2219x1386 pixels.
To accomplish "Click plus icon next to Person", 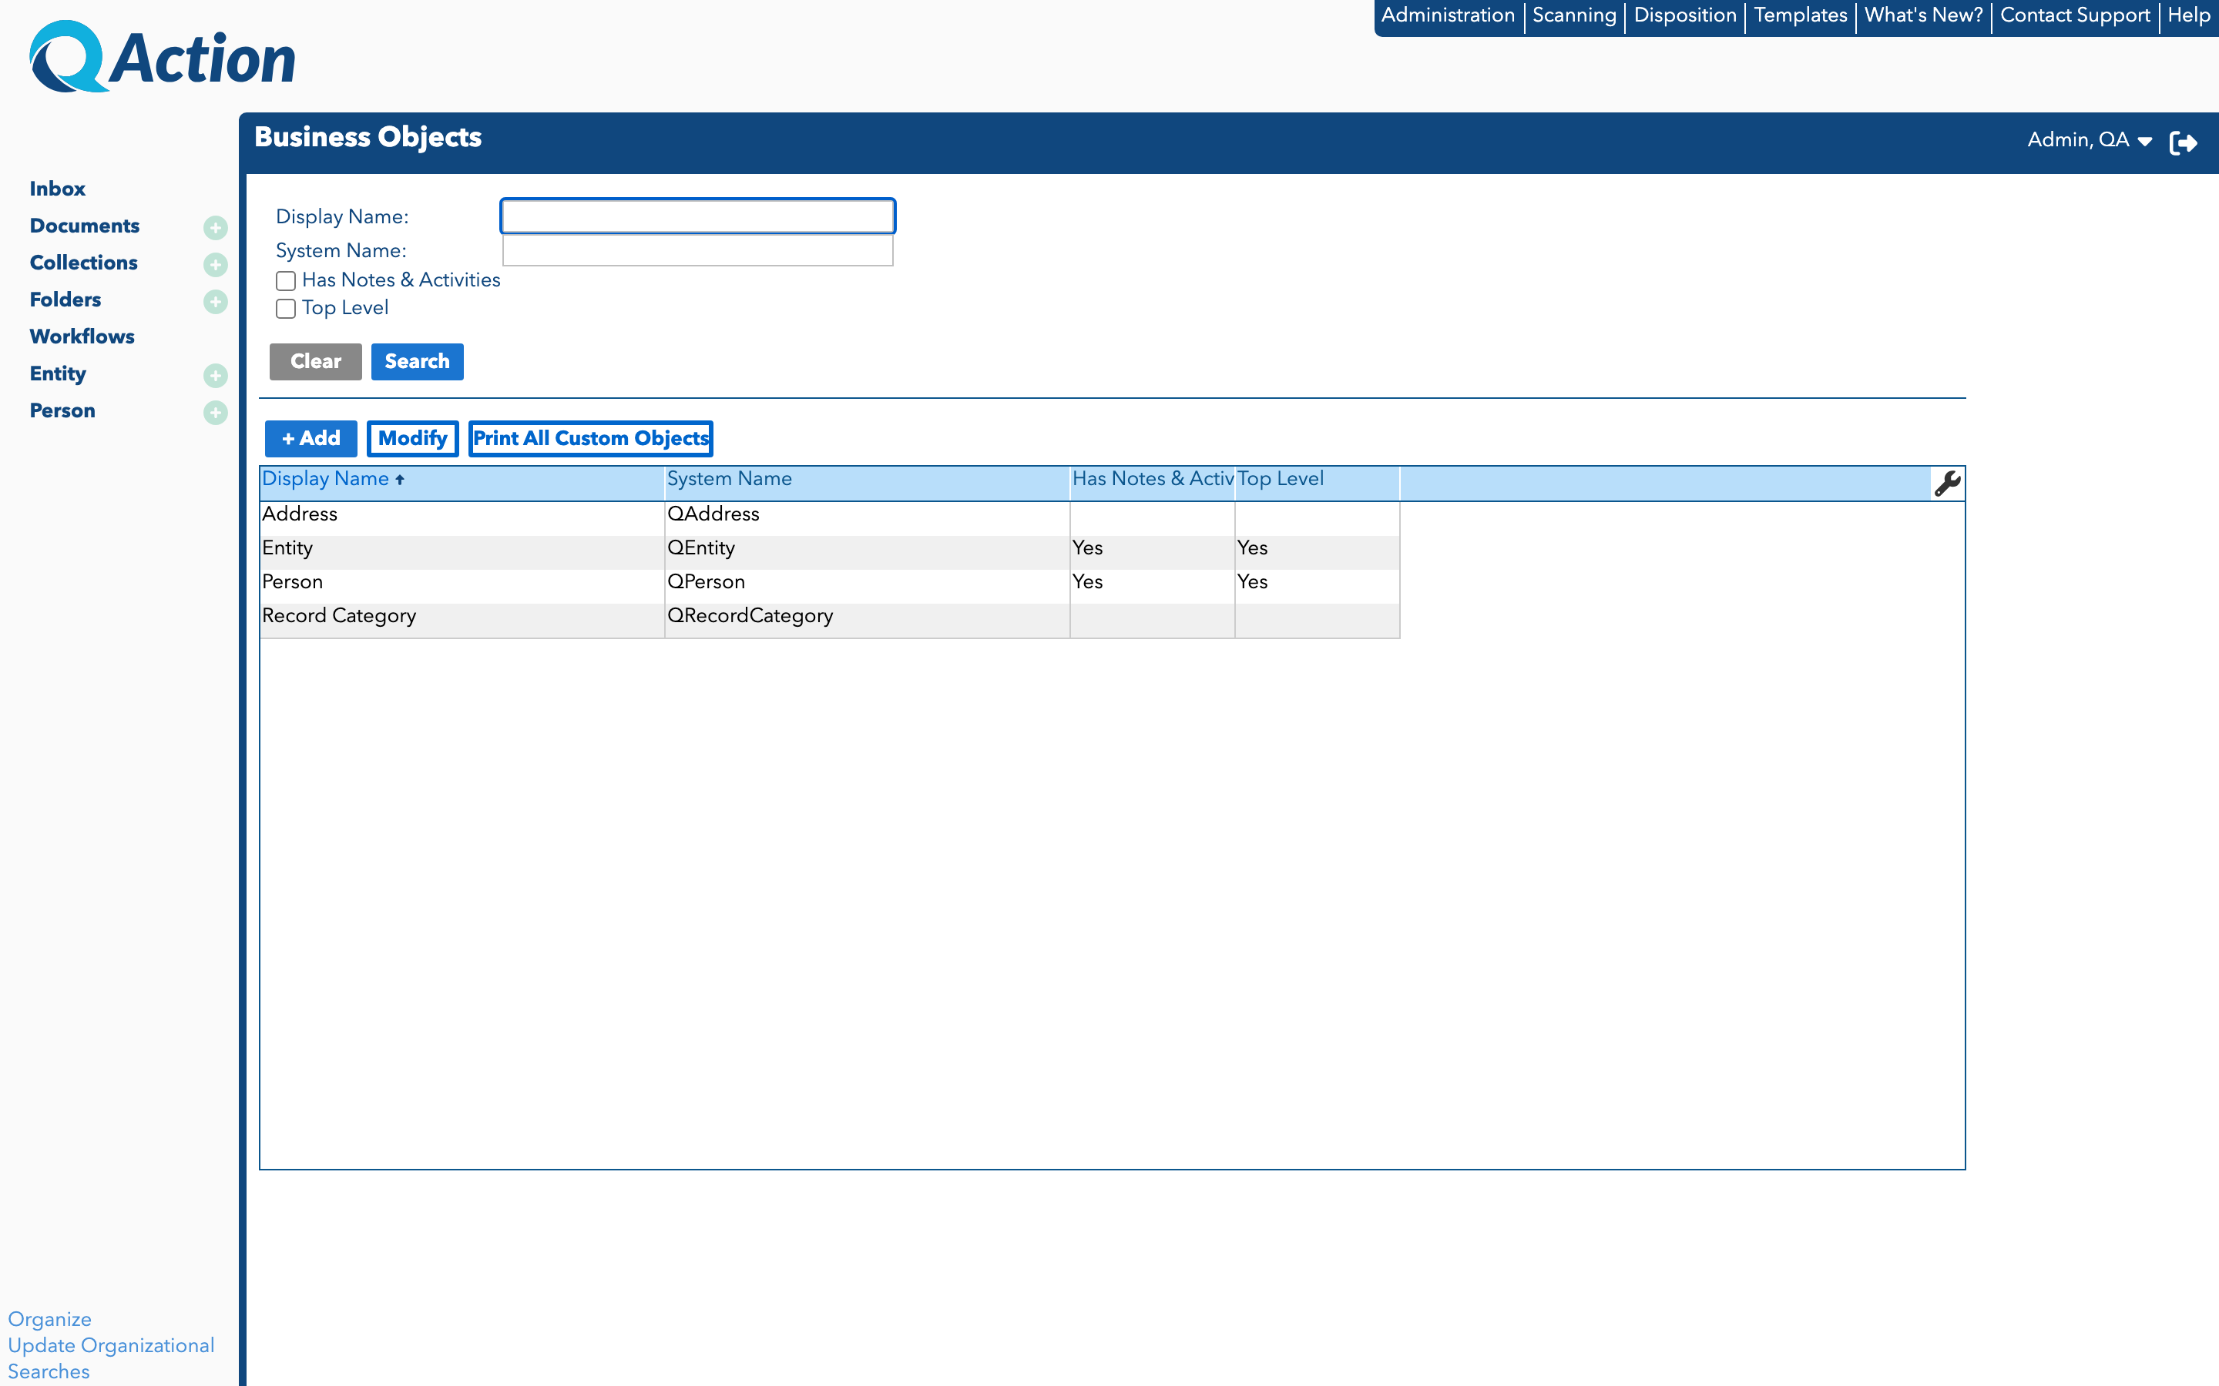I will point(216,413).
